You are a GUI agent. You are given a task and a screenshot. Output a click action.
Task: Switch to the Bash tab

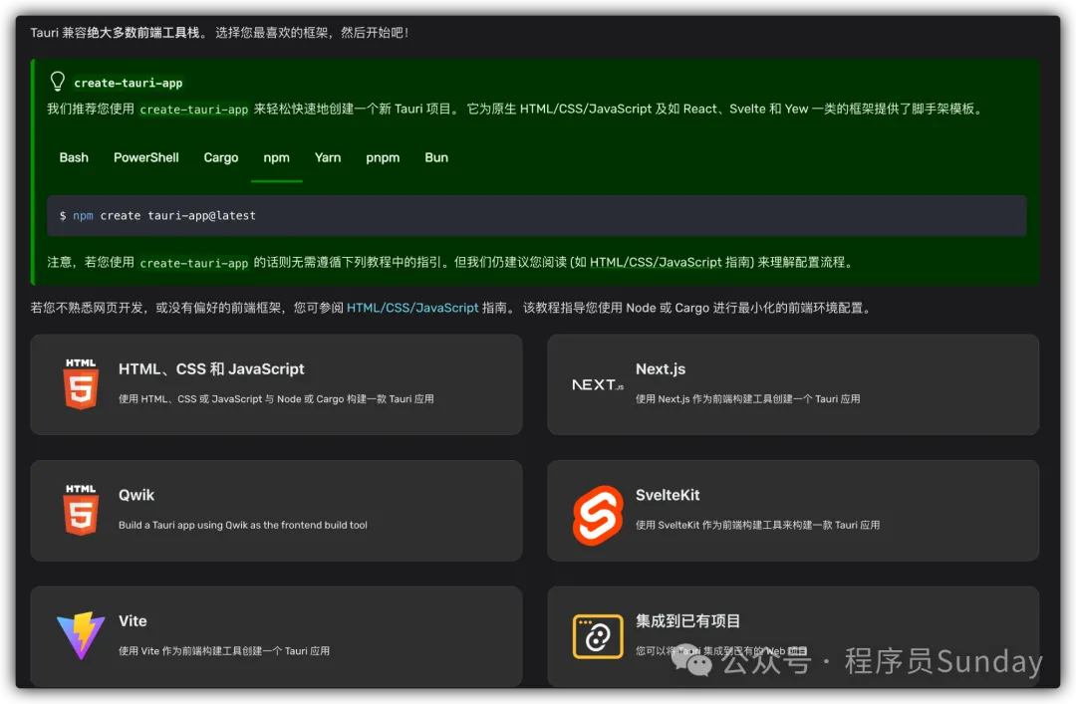74,157
